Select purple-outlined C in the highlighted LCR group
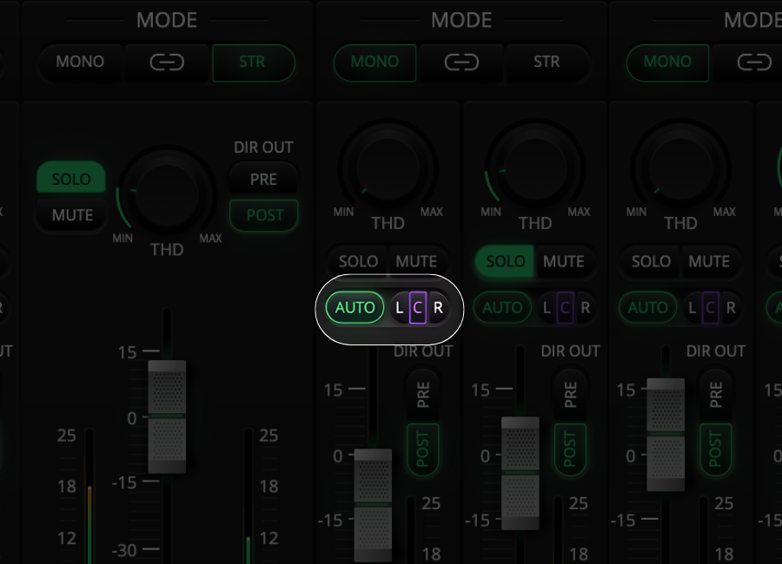Image resolution: width=782 pixels, height=564 pixels. (x=418, y=307)
